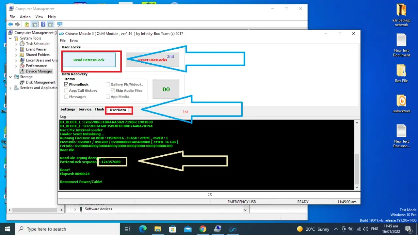This screenshot has height=235, width=418.
Task: Click the Read PatternLock button
Action: point(89,60)
